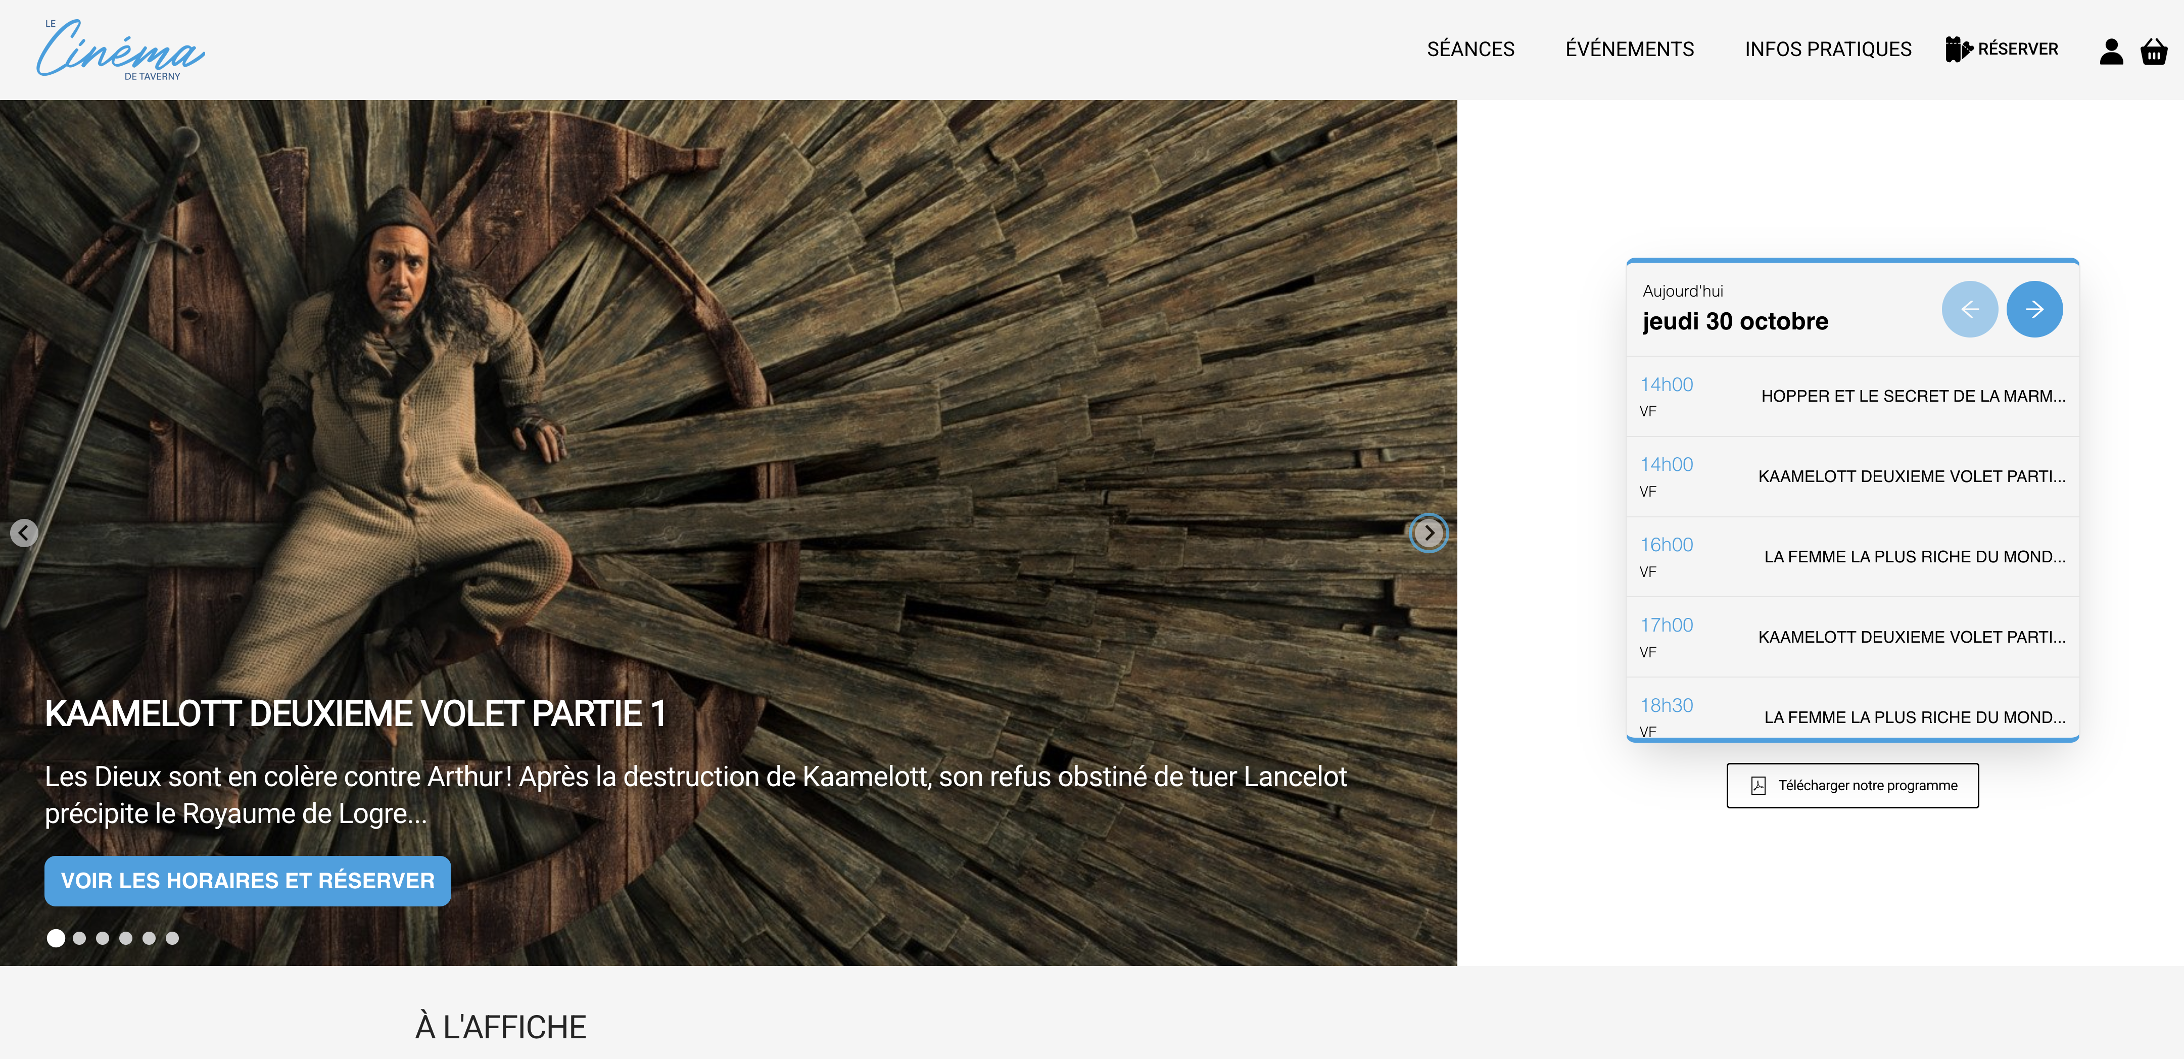Click the Le Cinéma de Taverny logo
The image size is (2184, 1059).
pyautogui.click(x=120, y=50)
